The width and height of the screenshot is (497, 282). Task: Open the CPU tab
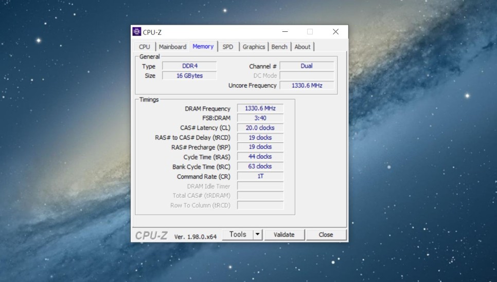[144, 47]
